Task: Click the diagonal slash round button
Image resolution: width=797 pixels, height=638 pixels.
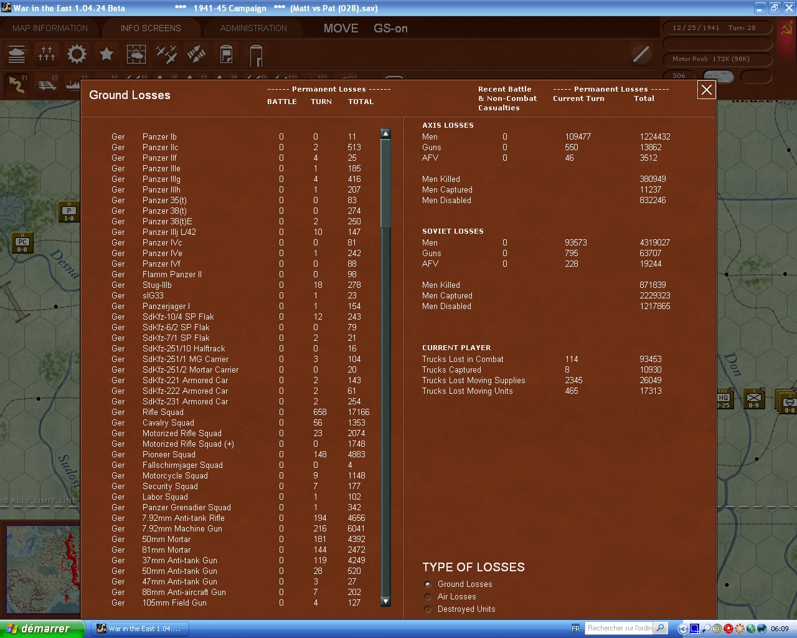Action: point(641,54)
